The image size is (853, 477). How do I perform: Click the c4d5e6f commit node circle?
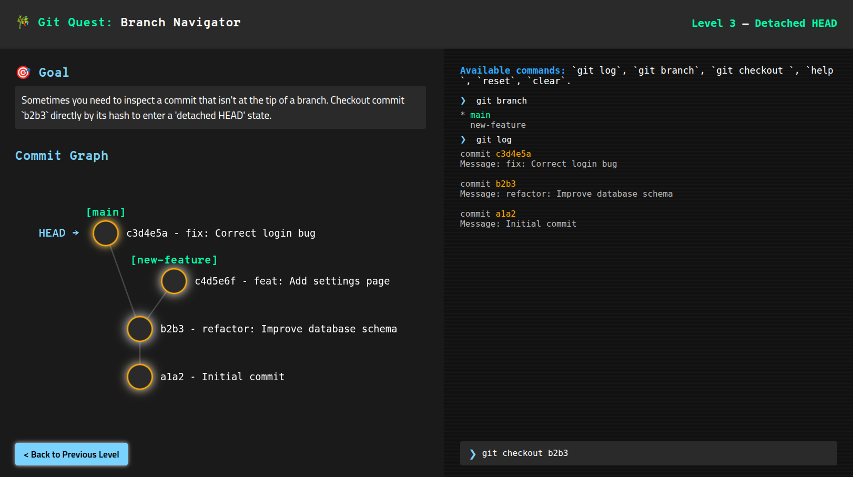[174, 281]
